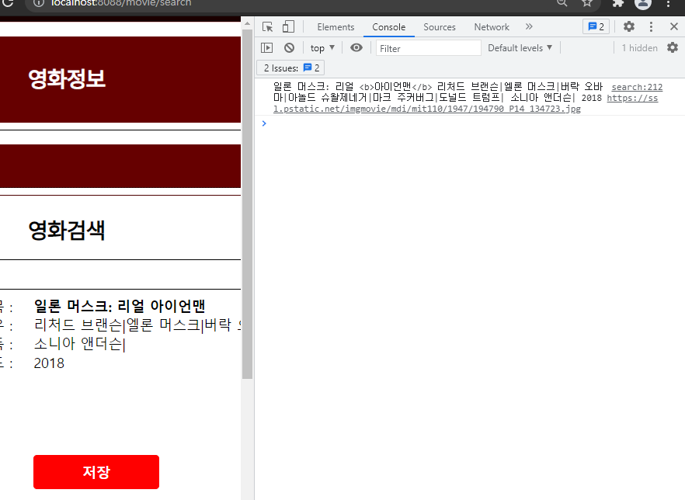Image resolution: width=685 pixels, height=500 pixels.
Task: Focus the console Filter field
Action: click(428, 48)
